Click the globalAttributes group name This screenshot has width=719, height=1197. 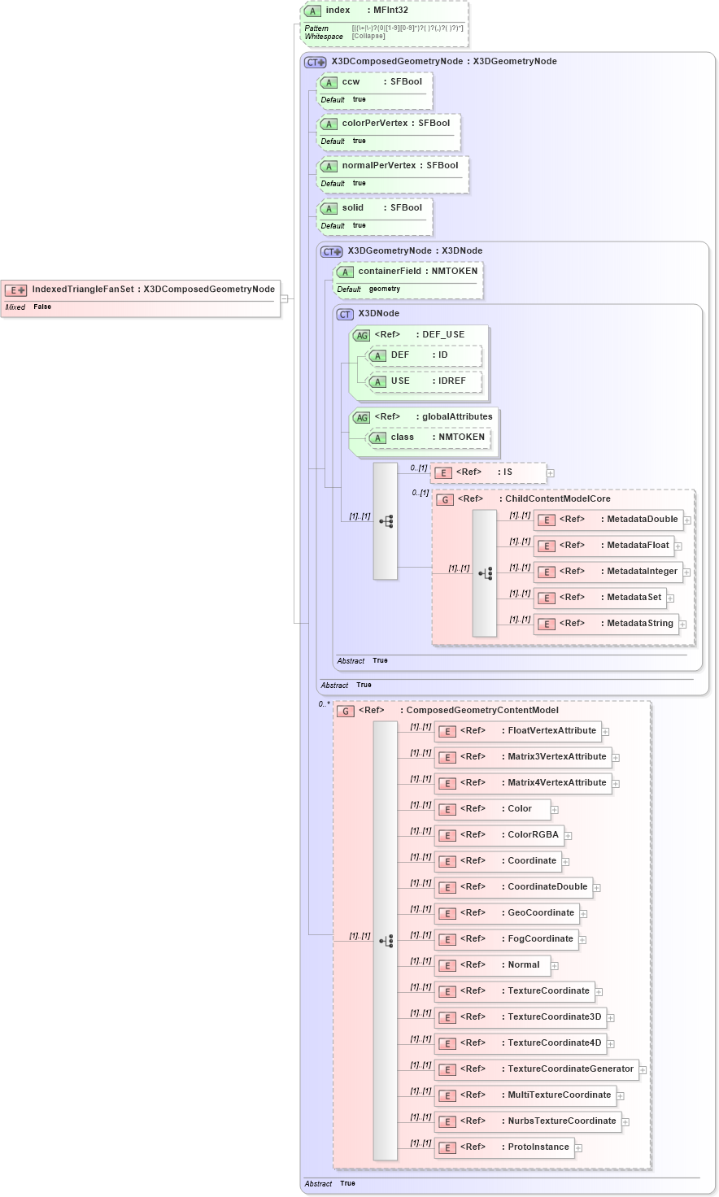coord(457,416)
